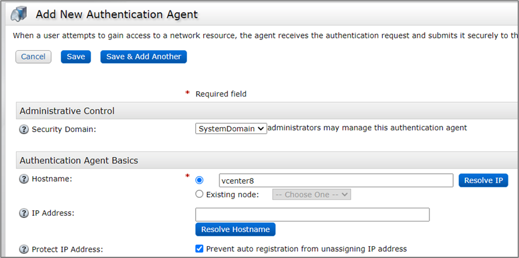Open help for Security Domain
The image size is (519, 258).
[x=24, y=129]
